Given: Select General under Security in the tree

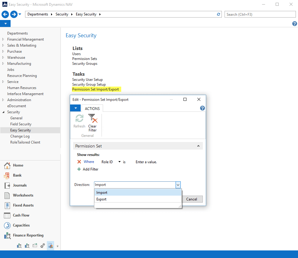Looking at the screenshot, I should point(16,118).
